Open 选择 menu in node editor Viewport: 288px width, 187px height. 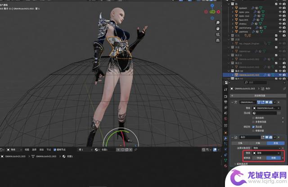(34, 150)
